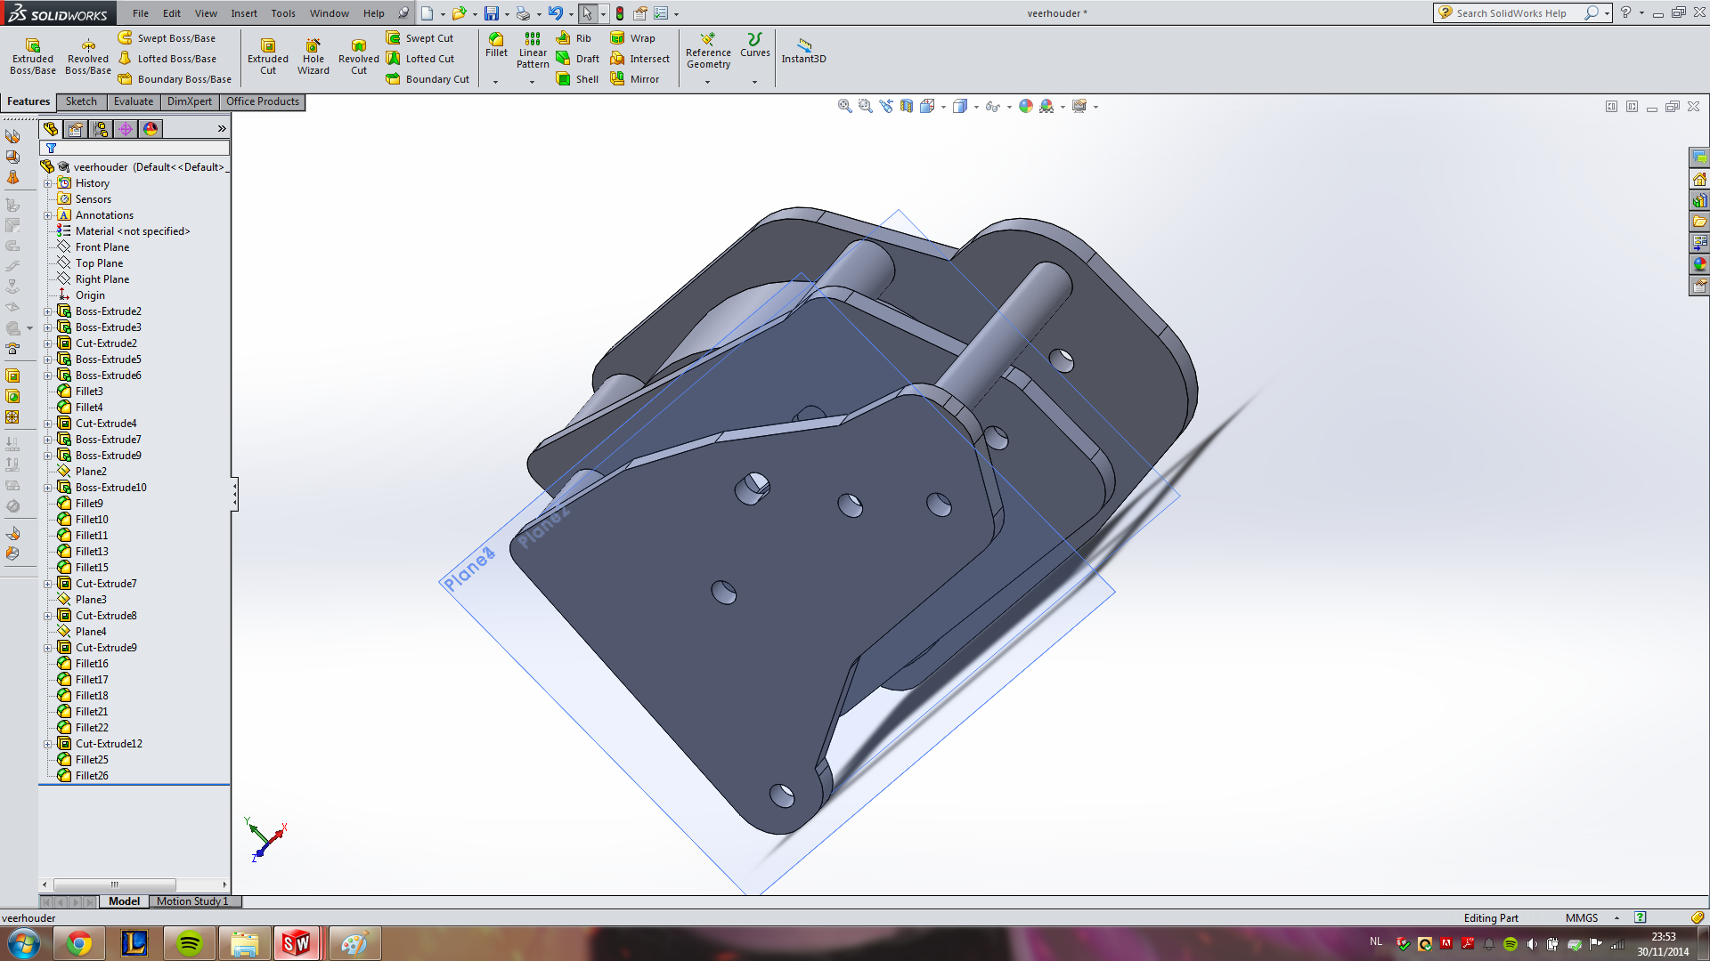1710x961 pixels.
Task: Open Google Chrome from taskbar
Action: (79, 943)
